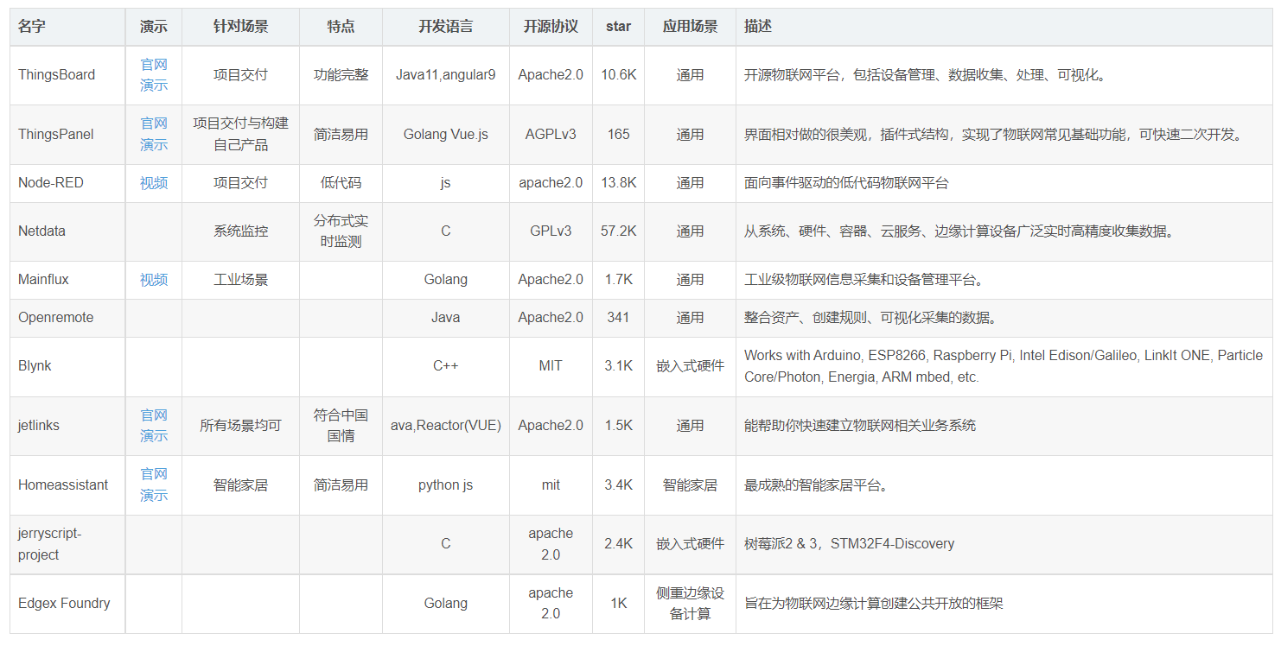Click the 侧重边缘设备计算 application cell

tap(690, 604)
